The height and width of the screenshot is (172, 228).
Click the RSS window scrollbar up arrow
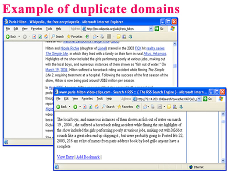coord(223,114)
